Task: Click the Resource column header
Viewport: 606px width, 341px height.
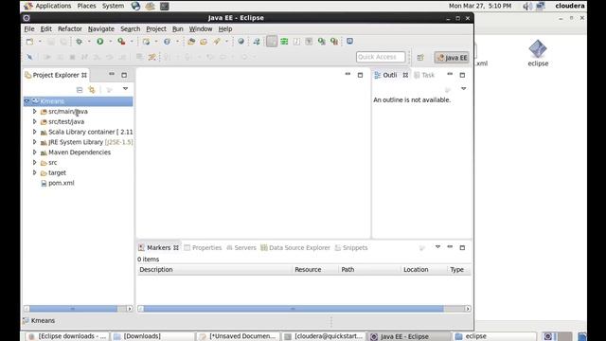Action: click(315, 269)
